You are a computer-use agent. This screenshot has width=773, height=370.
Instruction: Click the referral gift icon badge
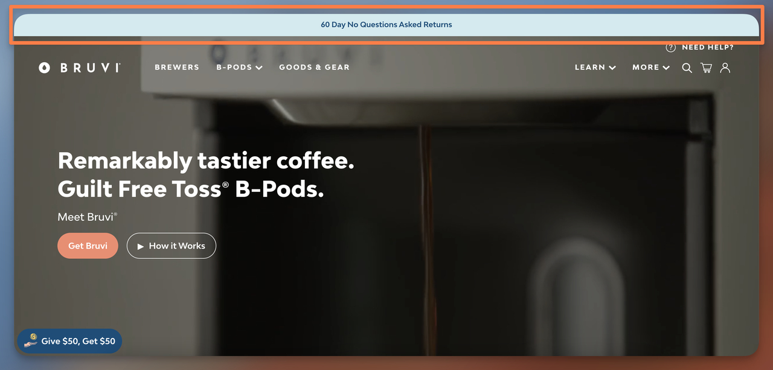[x=31, y=341]
